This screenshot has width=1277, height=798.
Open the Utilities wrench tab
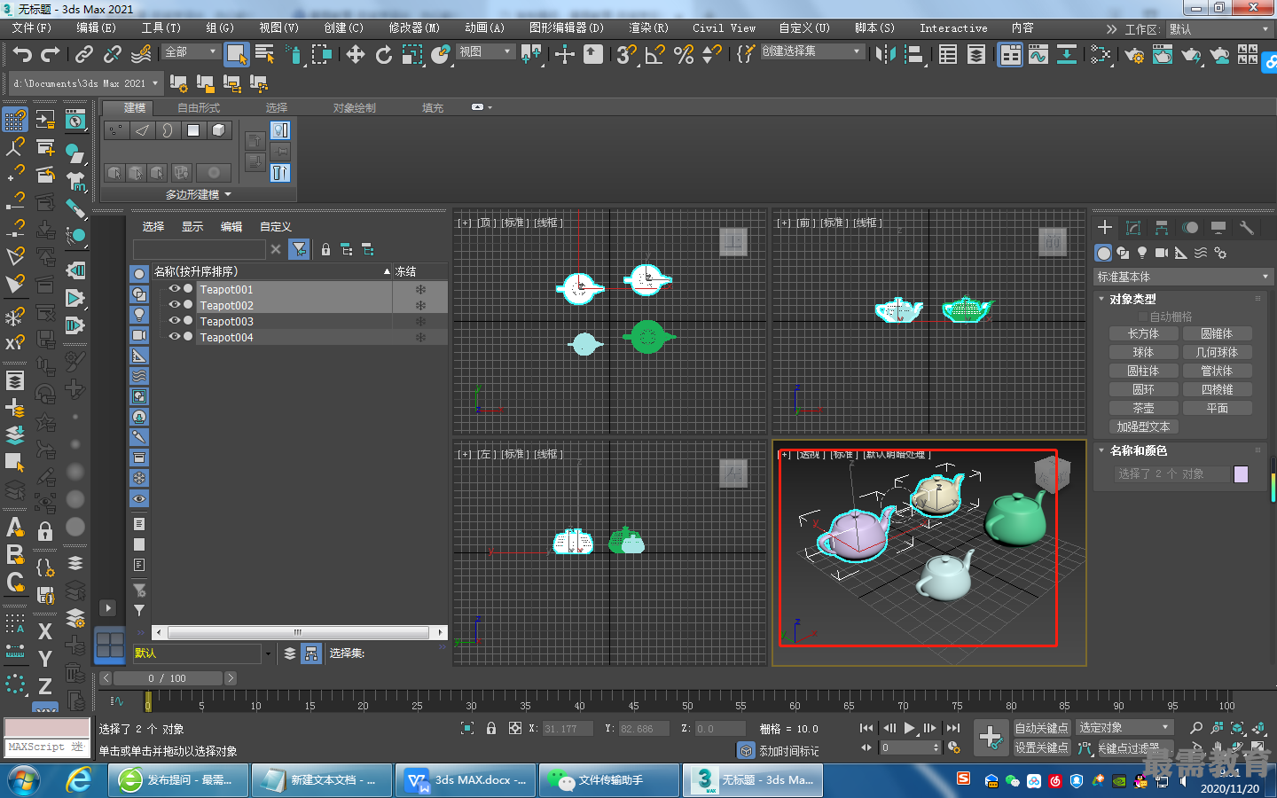(x=1247, y=228)
